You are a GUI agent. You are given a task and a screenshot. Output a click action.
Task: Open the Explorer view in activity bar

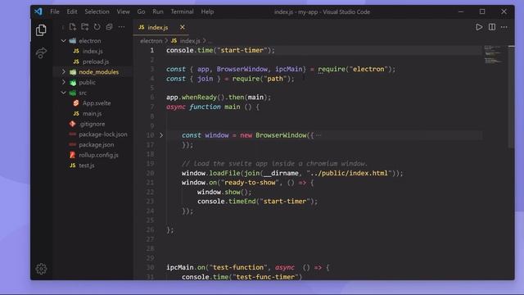[x=41, y=30]
